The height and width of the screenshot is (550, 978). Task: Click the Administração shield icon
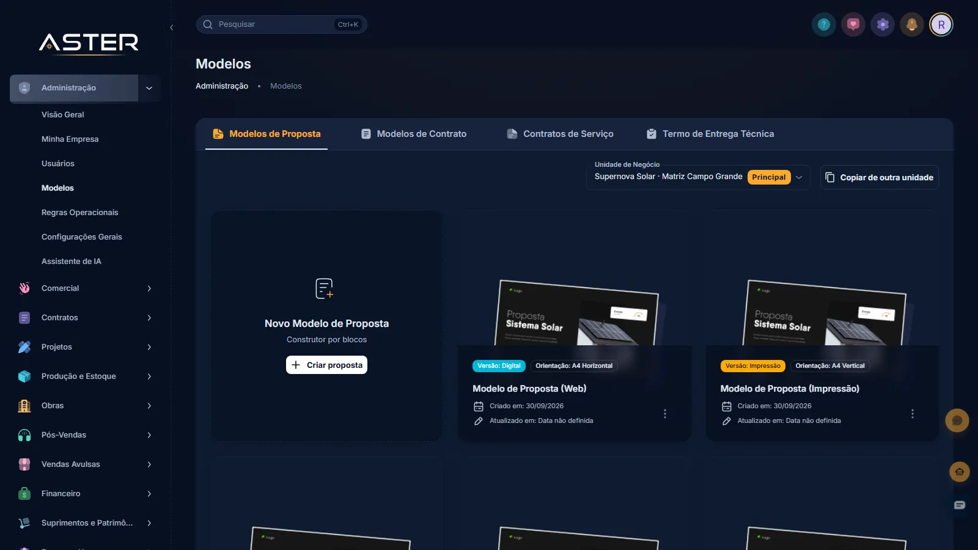[x=24, y=88]
